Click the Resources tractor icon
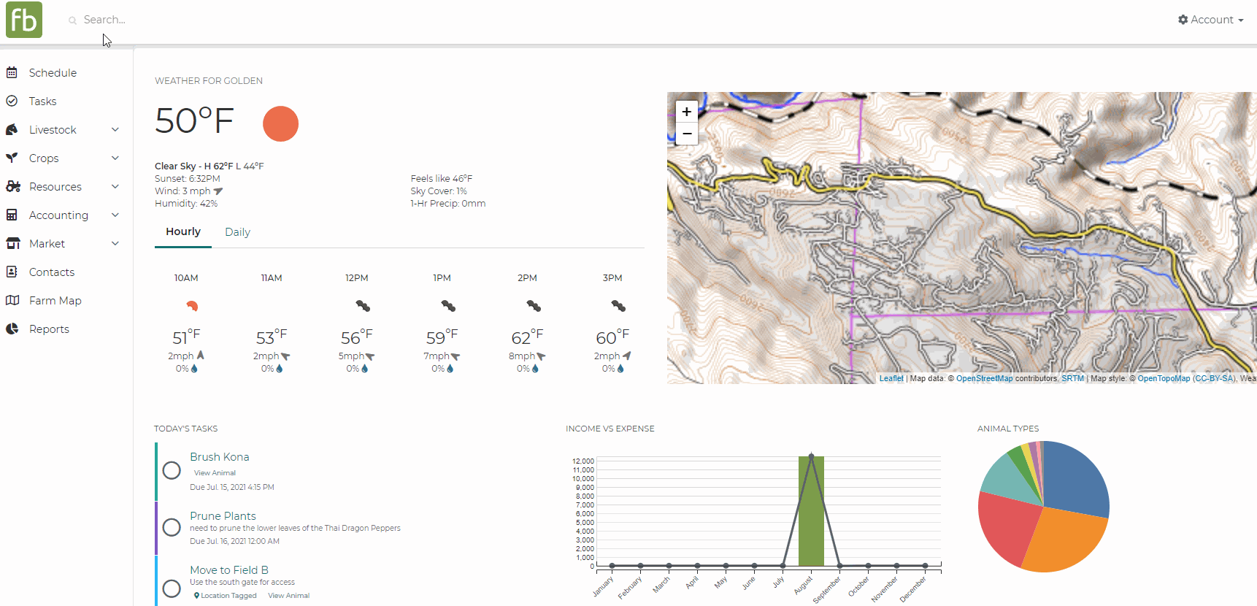Image resolution: width=1257 pixels, height=606 pixels. [x=12, y=186]
